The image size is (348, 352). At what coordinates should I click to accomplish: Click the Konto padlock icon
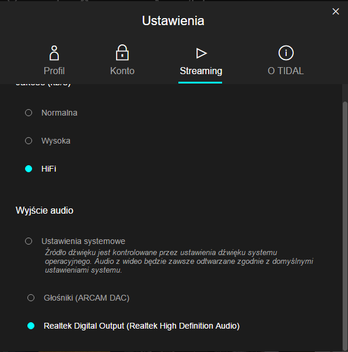click(122, 53)
